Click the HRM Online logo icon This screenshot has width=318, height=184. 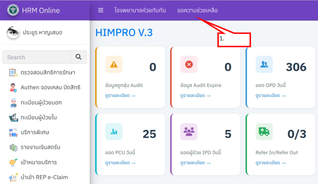(13, 10)
